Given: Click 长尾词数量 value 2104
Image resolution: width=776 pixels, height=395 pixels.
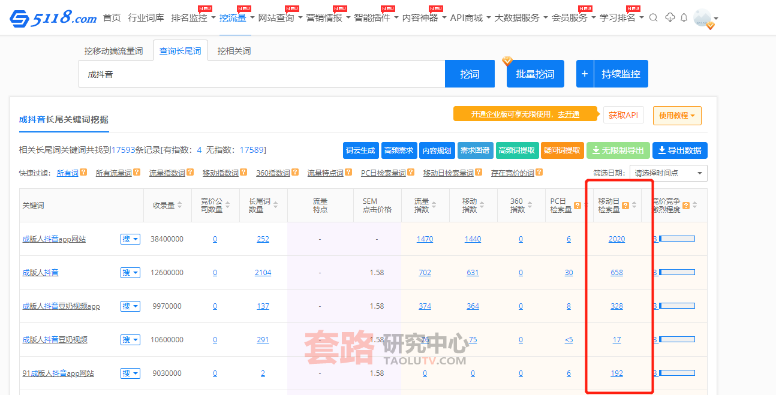Looking at the screenshot, I should tap(263, 273).
